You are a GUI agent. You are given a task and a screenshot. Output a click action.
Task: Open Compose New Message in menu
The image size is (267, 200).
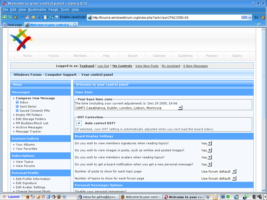35,98
